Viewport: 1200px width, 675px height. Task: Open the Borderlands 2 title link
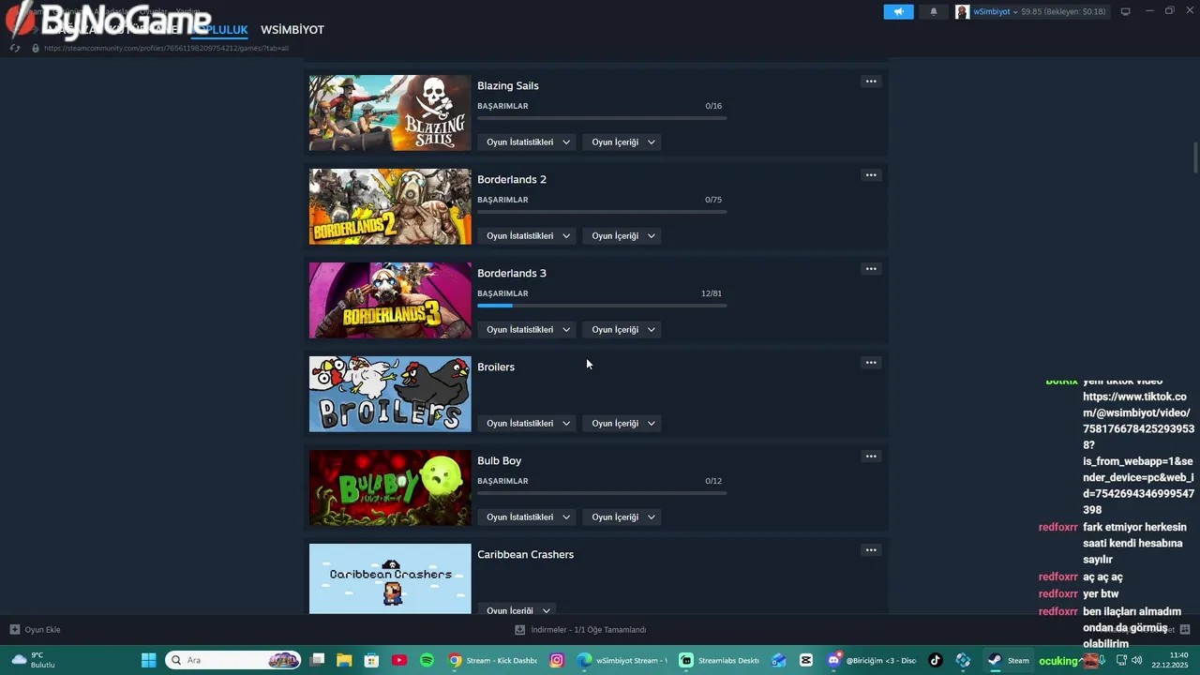pos(512,179)
